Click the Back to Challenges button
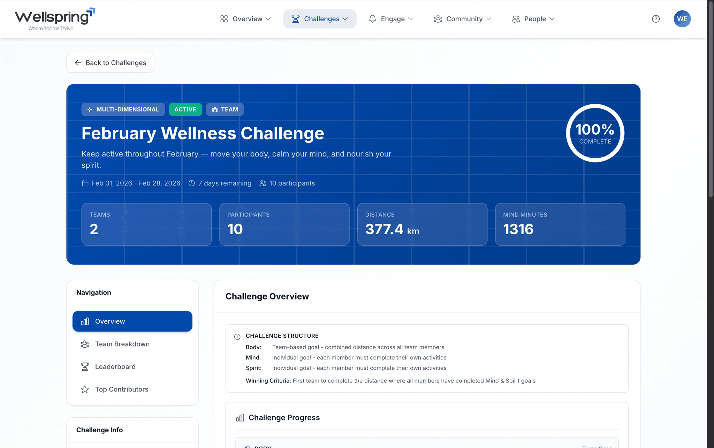The width and height of the screenshot is (714, 448). 110,63
